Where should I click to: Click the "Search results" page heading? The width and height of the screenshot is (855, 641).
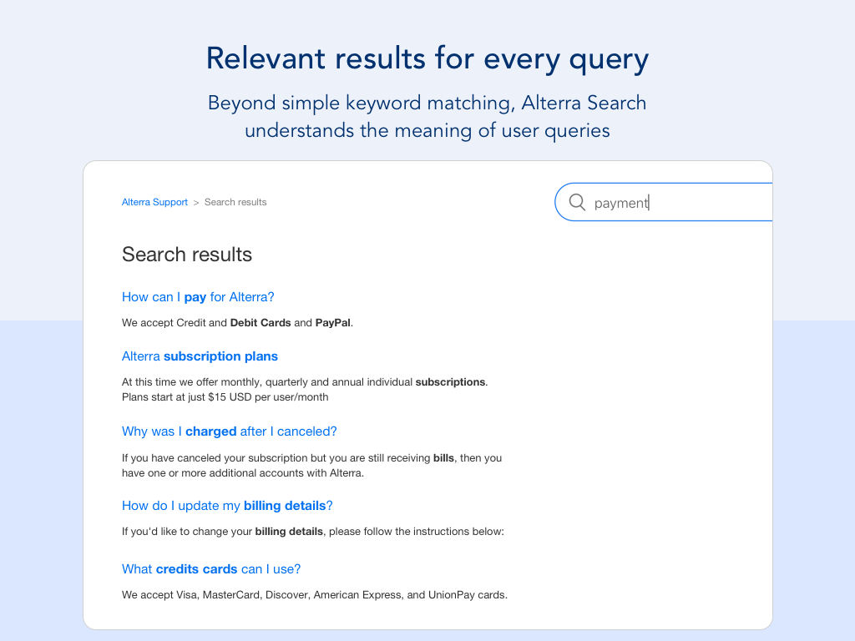187,254
